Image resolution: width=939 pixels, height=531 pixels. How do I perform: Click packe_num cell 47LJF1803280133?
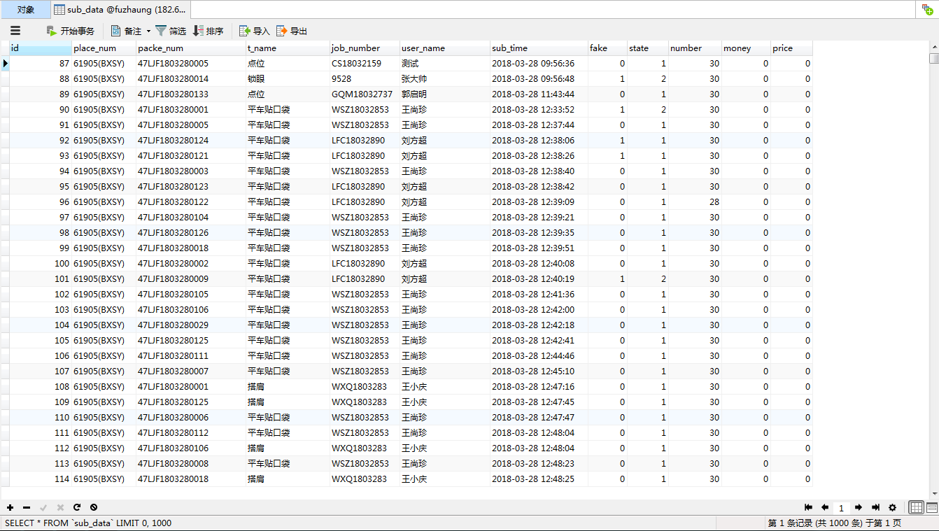click(191, 94)
